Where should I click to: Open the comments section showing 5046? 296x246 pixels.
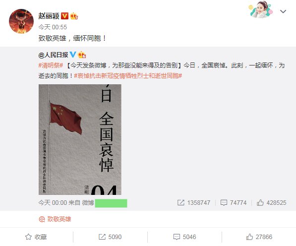[184, 237]
